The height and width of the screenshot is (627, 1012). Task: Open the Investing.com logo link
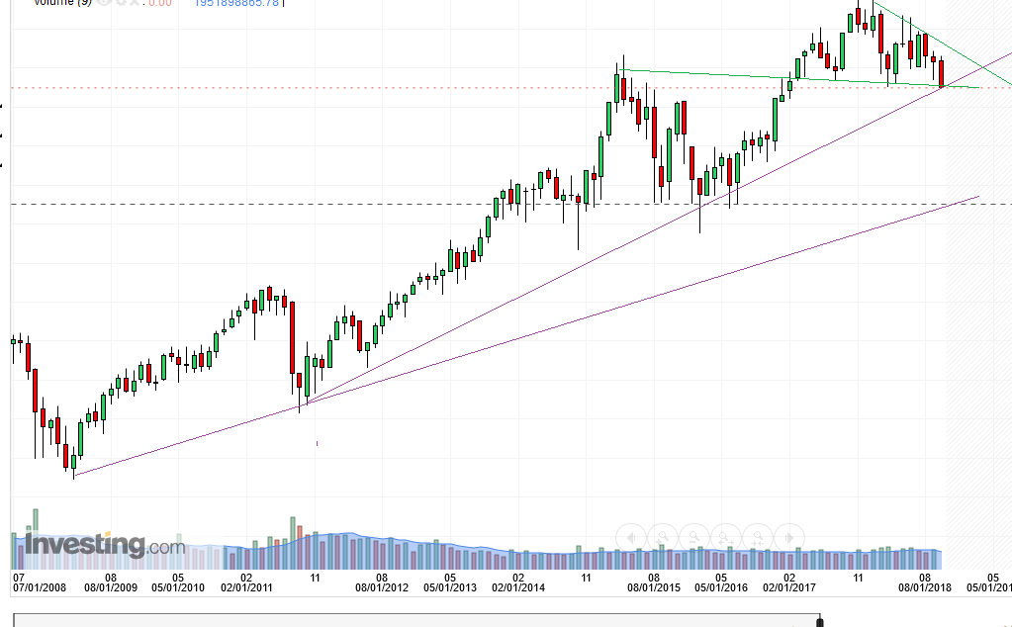tap(104, 544)
